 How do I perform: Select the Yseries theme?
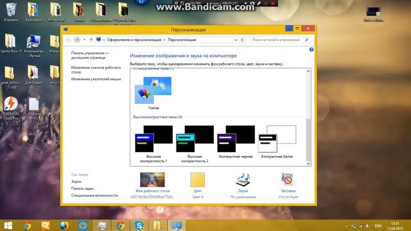point(153,93)
